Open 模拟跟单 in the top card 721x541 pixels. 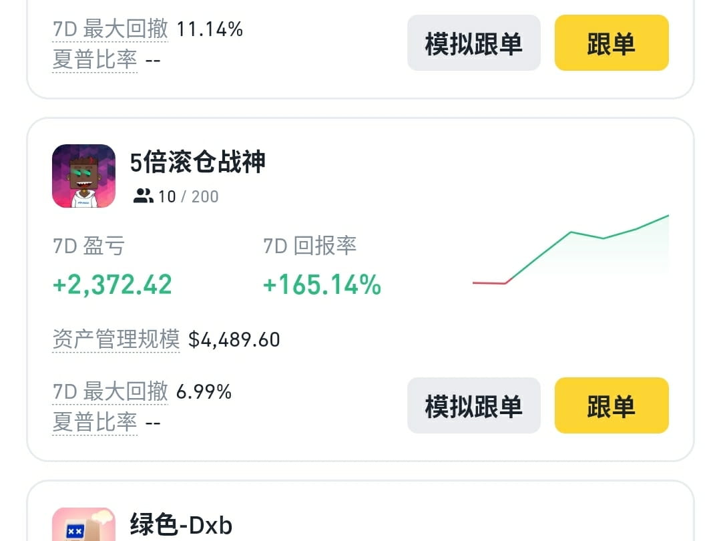[x=474, y=43]
